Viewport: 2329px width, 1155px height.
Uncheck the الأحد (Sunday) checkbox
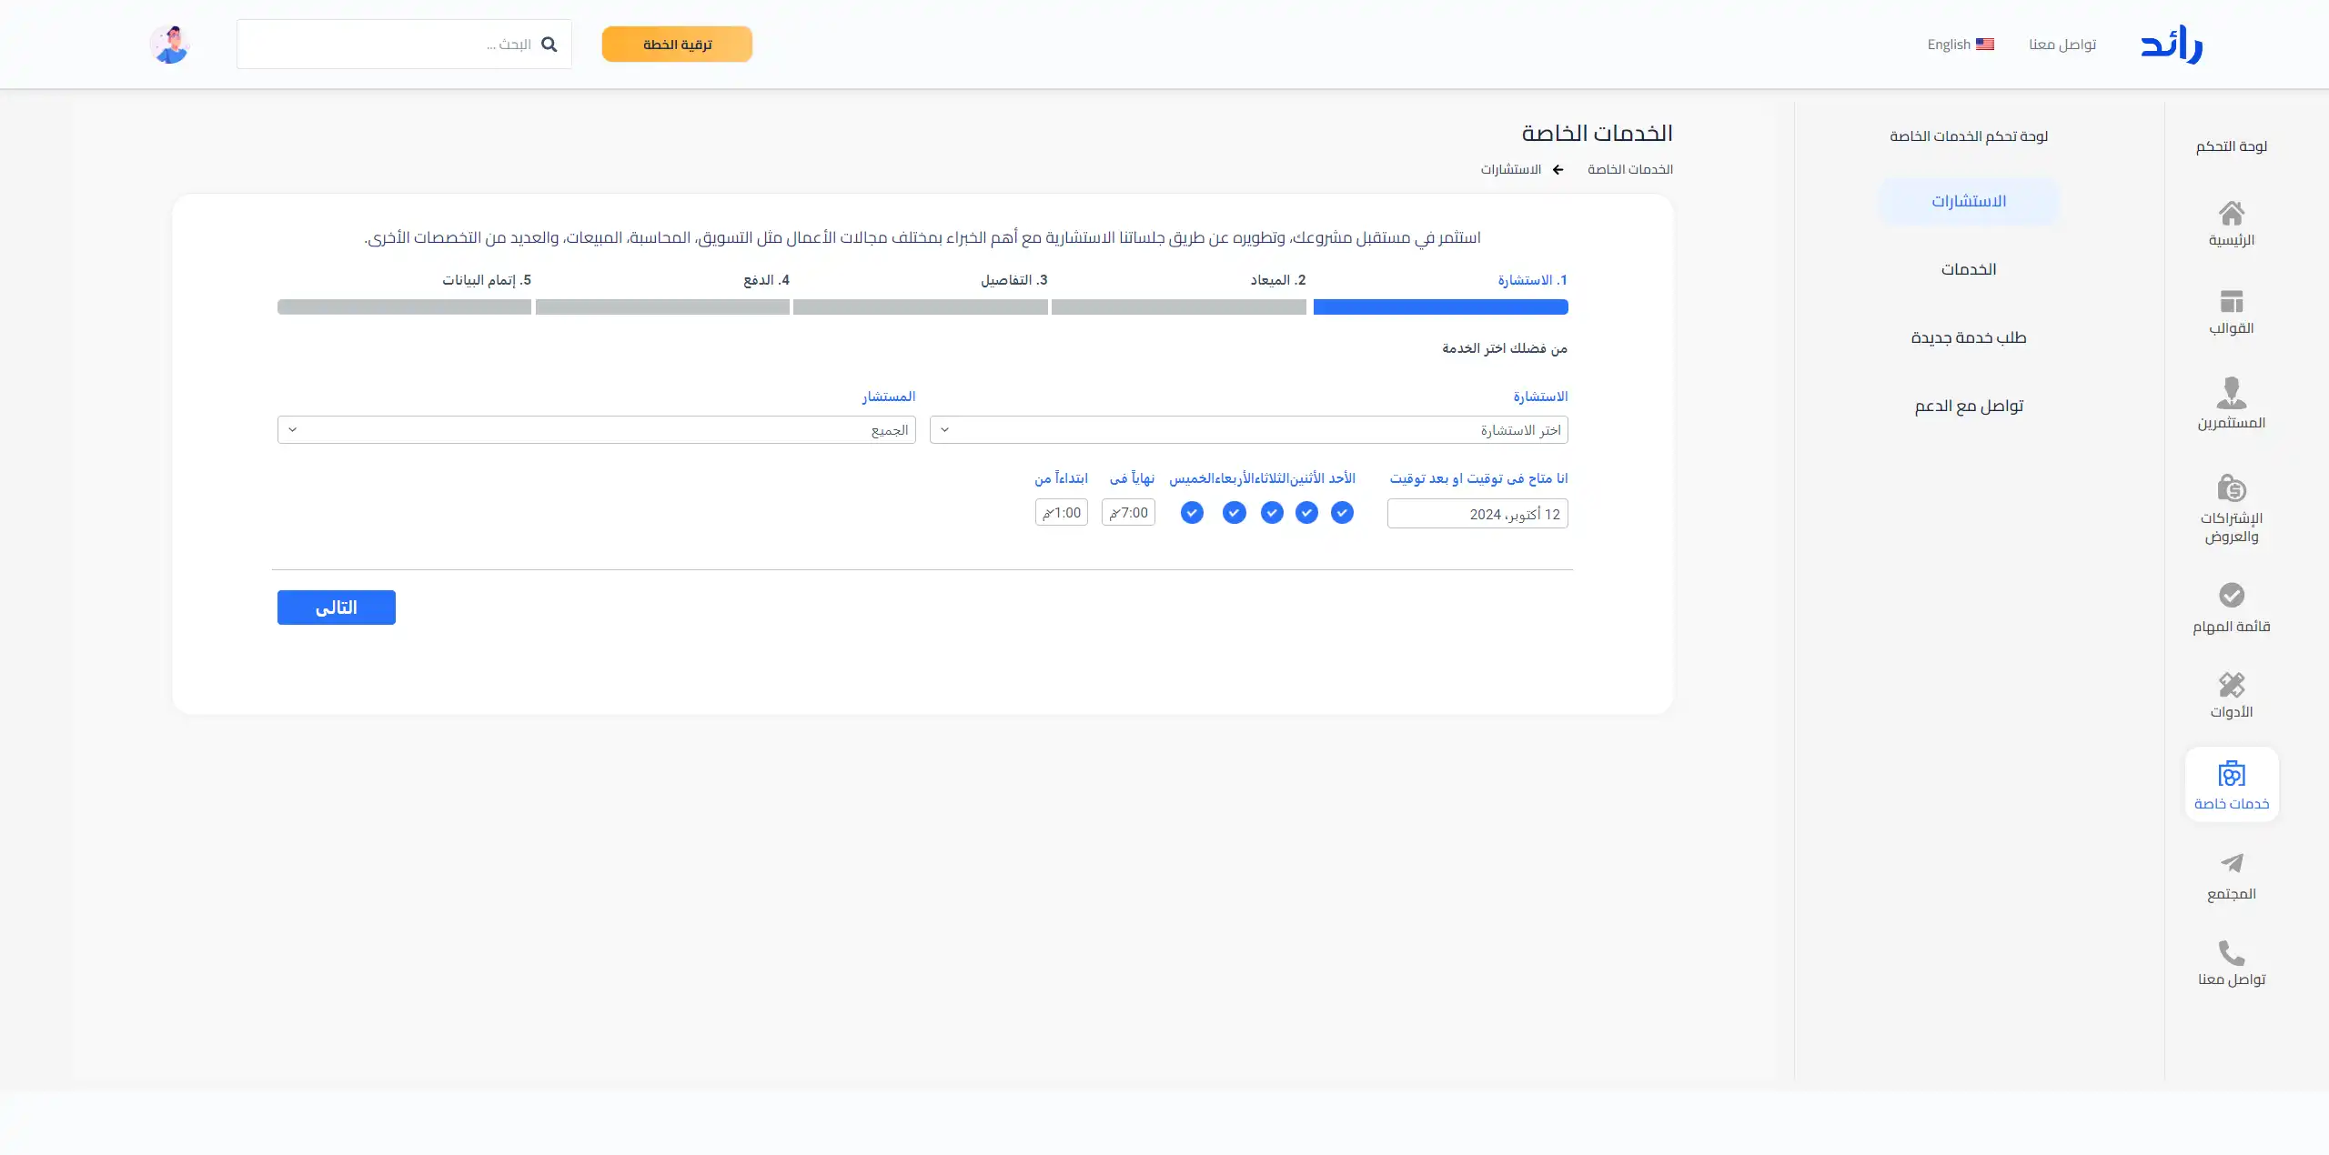[x=1342, y=513]
